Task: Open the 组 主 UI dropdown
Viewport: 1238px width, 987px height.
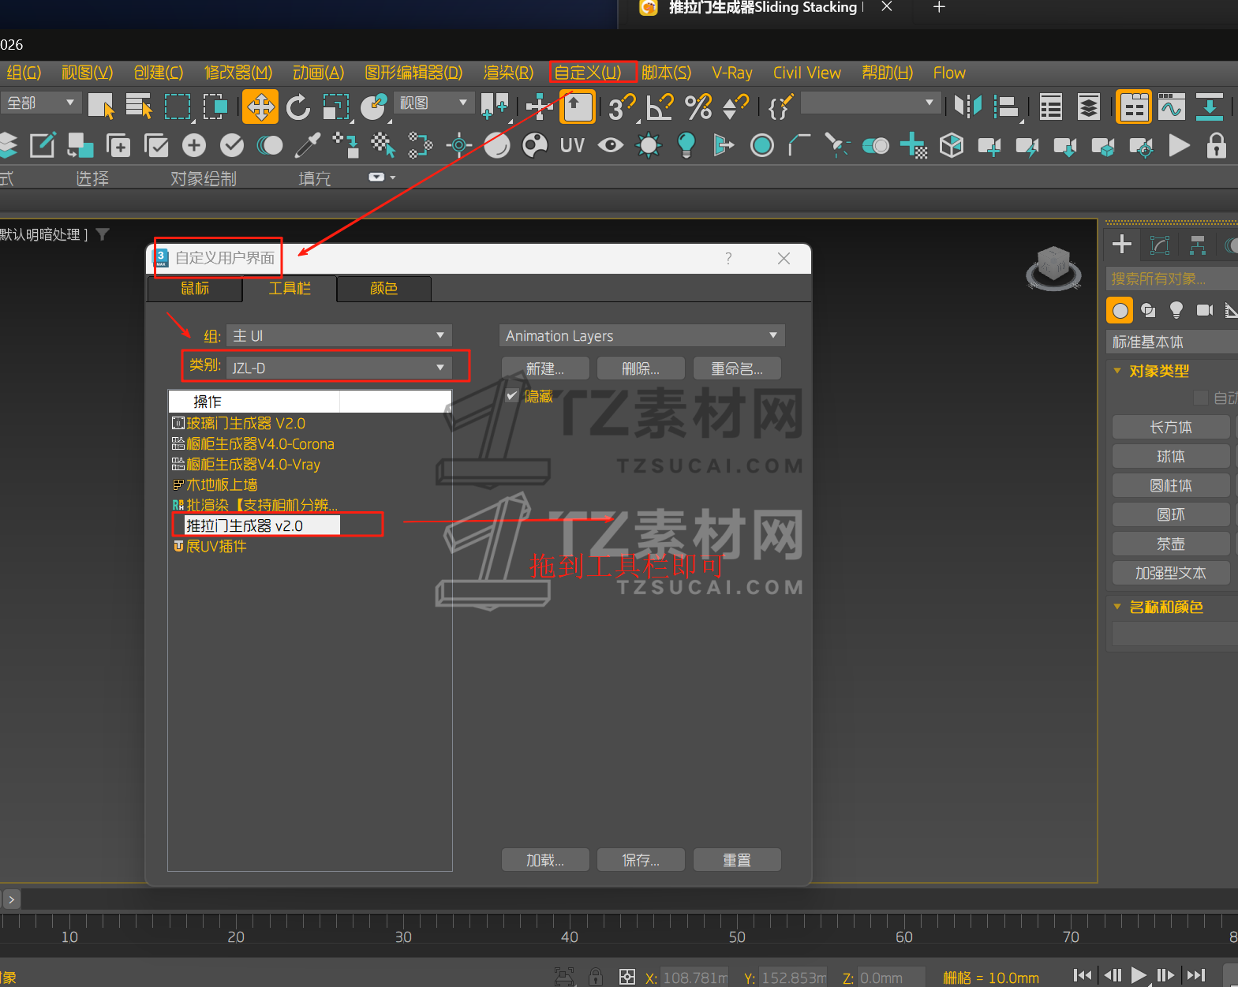Action: tap(338, 336)
